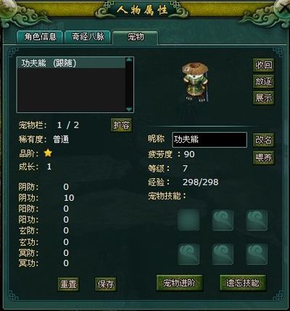The height and width of the screenshot is (311, 290).
Task: Click the empty first pet skill slot
Action: click(x=188, y=220)
